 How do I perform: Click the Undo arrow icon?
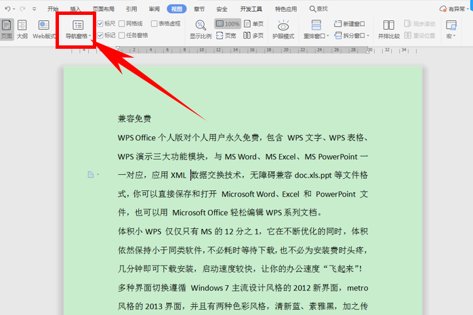tap(7, 9)
